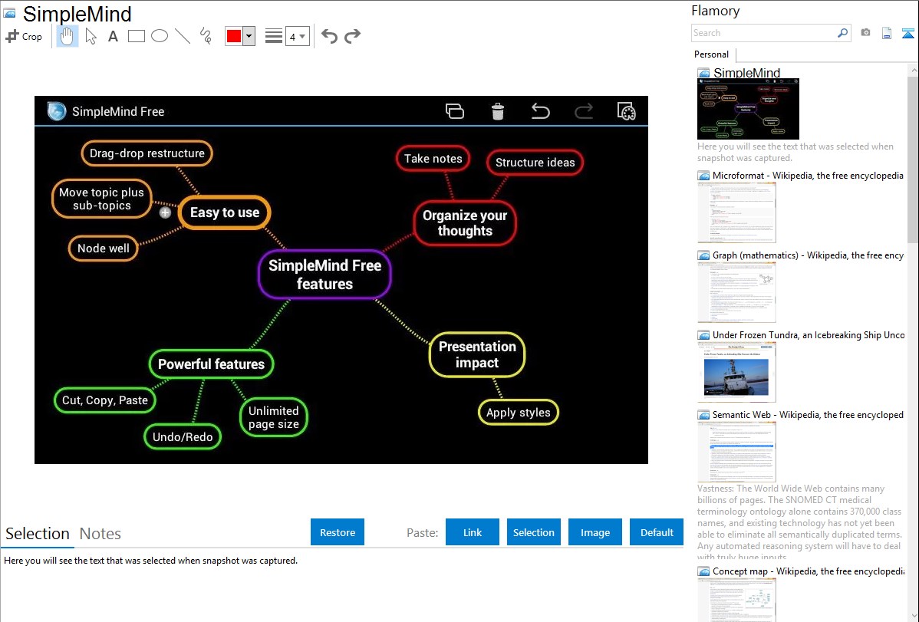The width and height of the screenshot is (919, 622).
Task: Click the trash delete icon in snapshot
Action: point(498,110)
